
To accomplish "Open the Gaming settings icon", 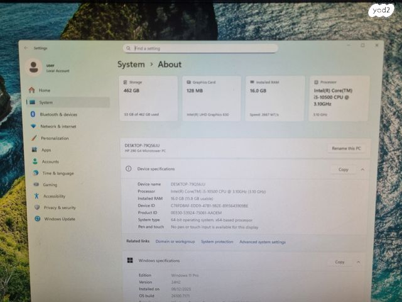I will coord(36,184).
